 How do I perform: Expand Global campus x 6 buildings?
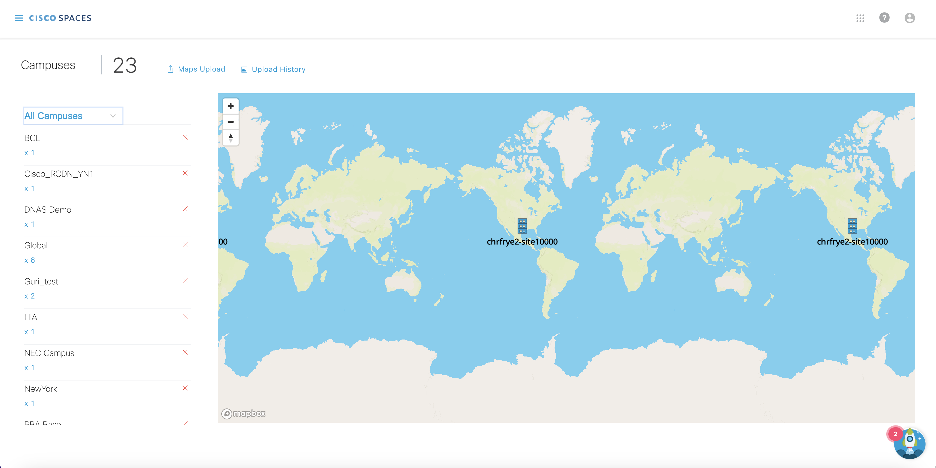(x=30, y=260)
